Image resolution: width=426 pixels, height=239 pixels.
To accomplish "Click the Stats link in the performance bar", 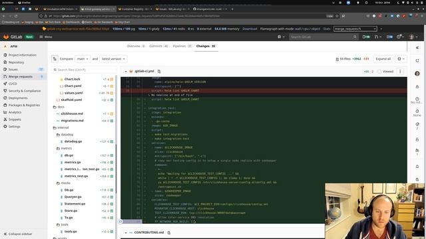I will coord(327,29).
